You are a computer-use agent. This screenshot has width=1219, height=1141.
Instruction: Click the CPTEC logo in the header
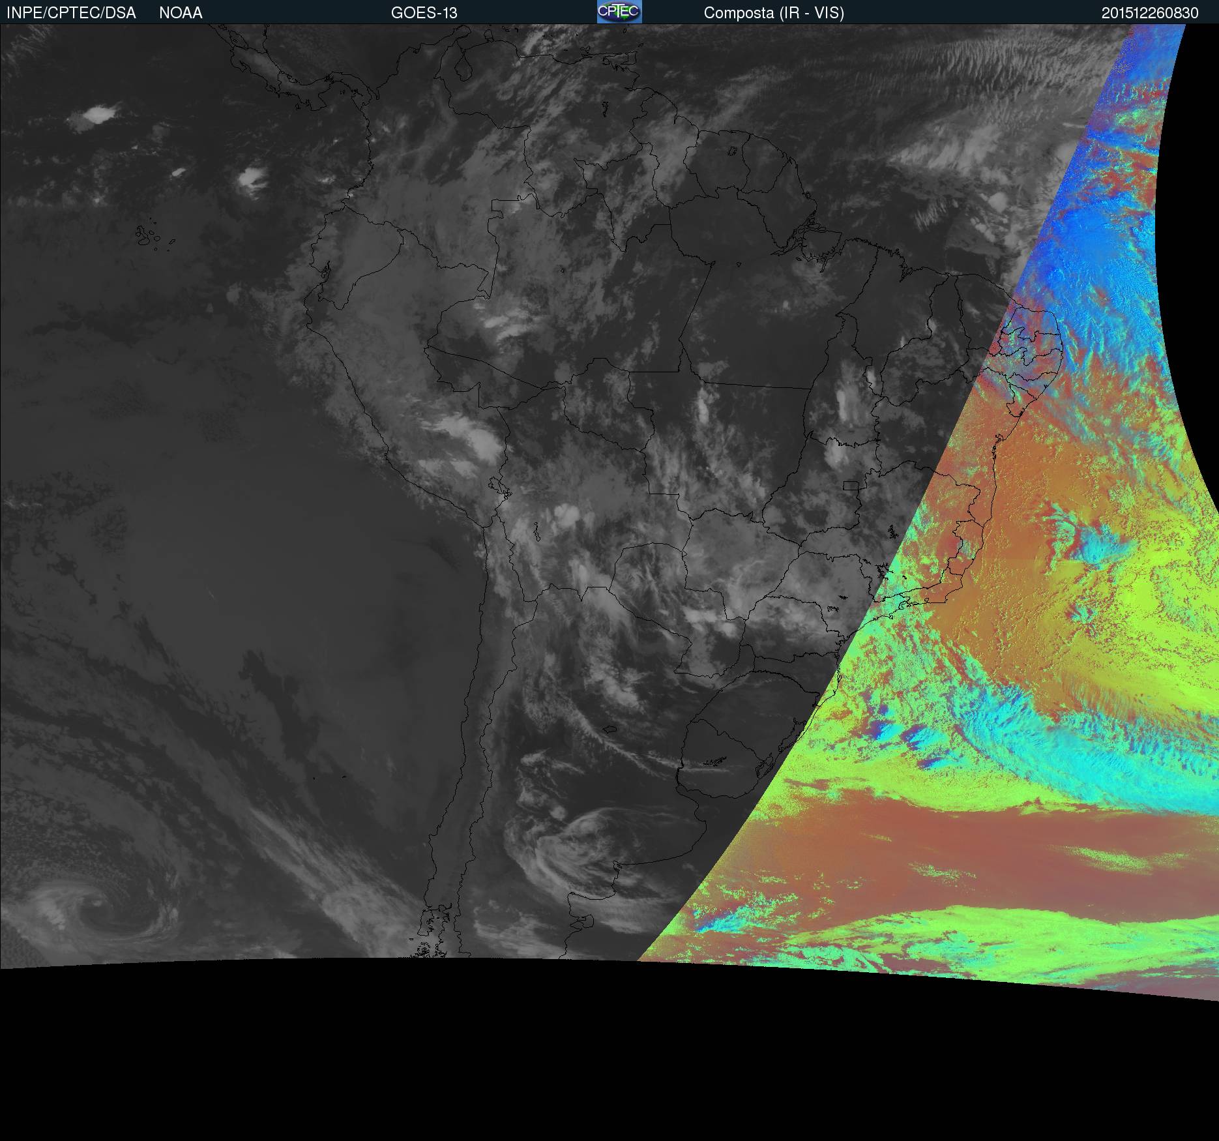coord(619,12)
